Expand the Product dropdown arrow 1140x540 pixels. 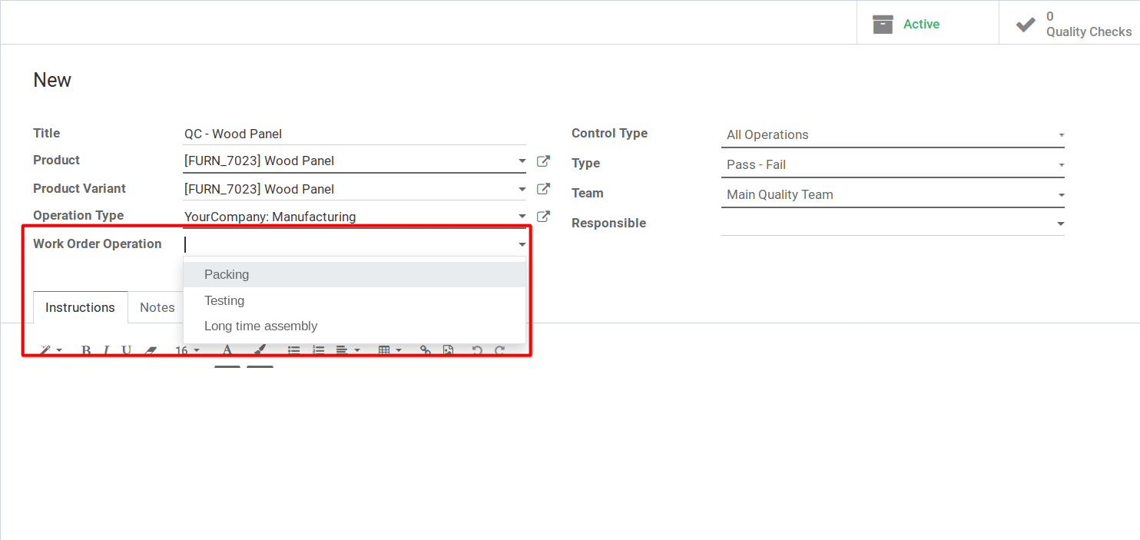point(522,162)
